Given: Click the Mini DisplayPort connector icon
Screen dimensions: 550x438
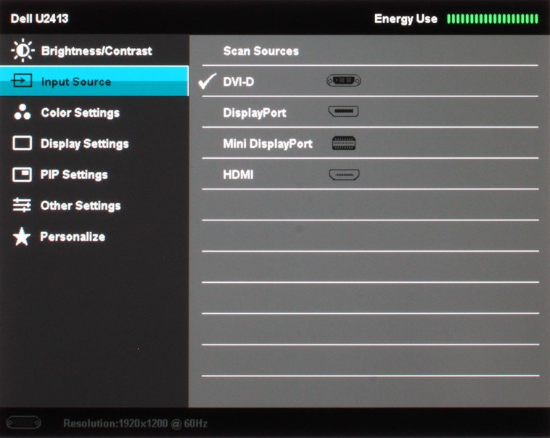Looking at the screenshot, I should coord(344,143).
